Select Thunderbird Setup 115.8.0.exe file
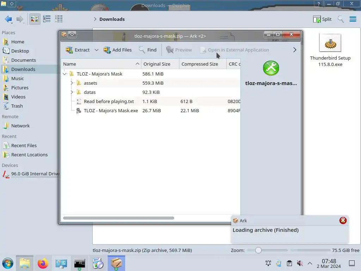The height and width of the screenshot is (271, 361). (x=330, y=50)
